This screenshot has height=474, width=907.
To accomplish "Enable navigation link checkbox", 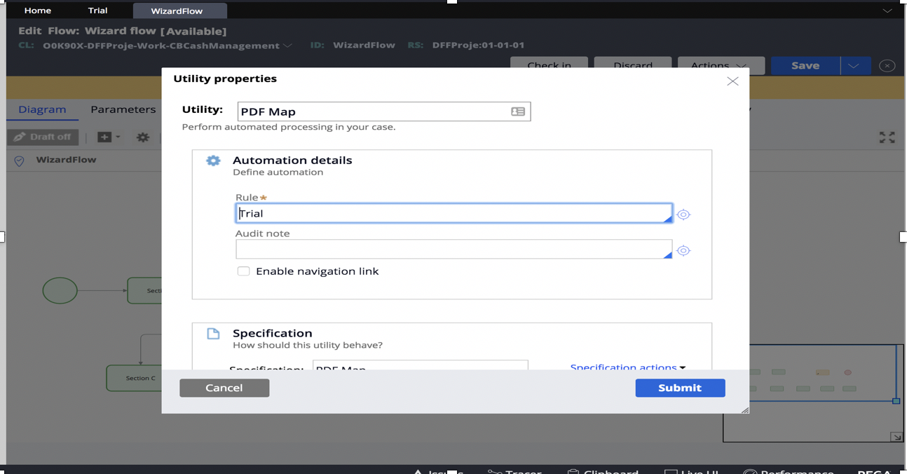I will (x=243, y=271).
